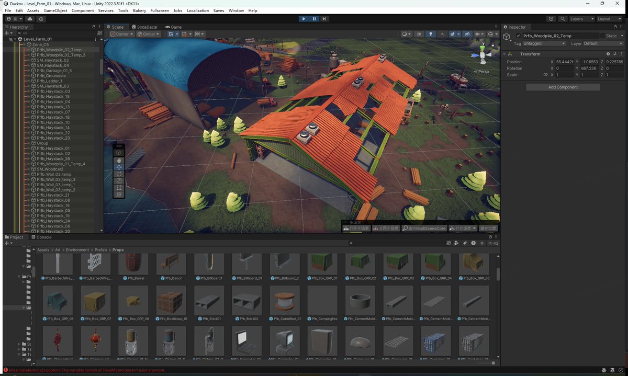The height and width of the screenshot is (376, 628).
Task: Toggle scene audio mute button
Action: click(x=443, y=34)
